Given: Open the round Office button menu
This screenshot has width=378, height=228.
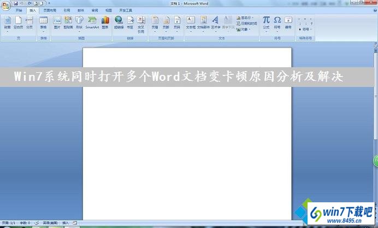Looking at the screenshot, I should click(x=5, y=6).
